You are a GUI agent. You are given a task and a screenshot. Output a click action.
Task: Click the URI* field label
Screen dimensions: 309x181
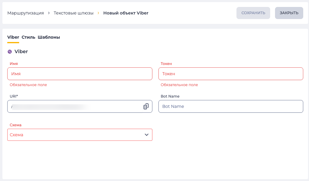pos(14,96)
